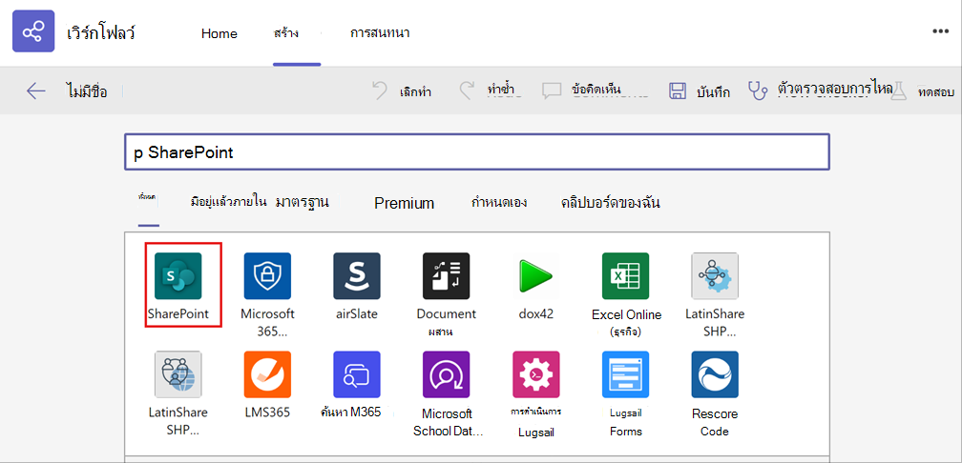Pick the LatinShare SHP connector in bottom row
The width and height of the screenshot is (962, 463).
coord(178,374)
